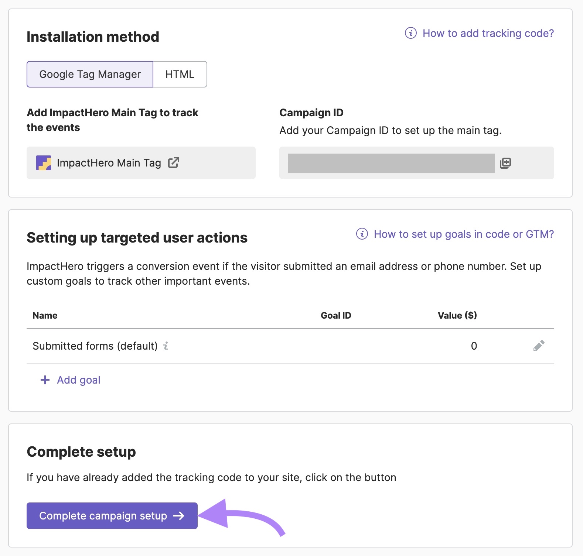Click Add goal to create a new goal
583x556 pixels.
point(78,380)
